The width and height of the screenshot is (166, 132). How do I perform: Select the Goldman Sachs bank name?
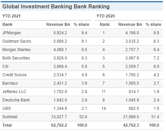coord(17,41)
